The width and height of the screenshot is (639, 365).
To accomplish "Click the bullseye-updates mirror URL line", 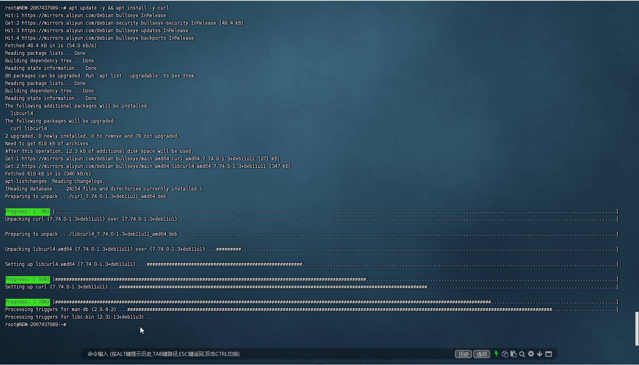I will tap(105, 31).
